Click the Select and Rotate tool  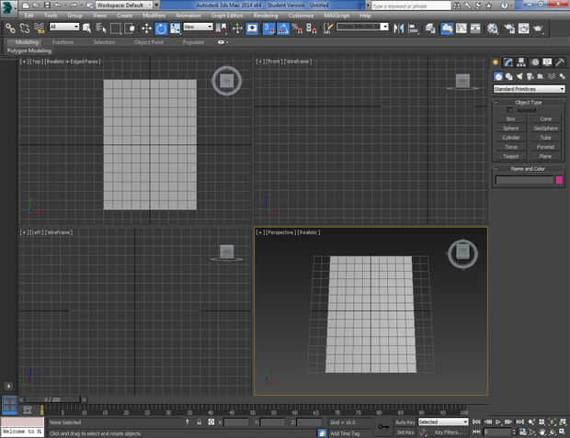coord(161,28)
